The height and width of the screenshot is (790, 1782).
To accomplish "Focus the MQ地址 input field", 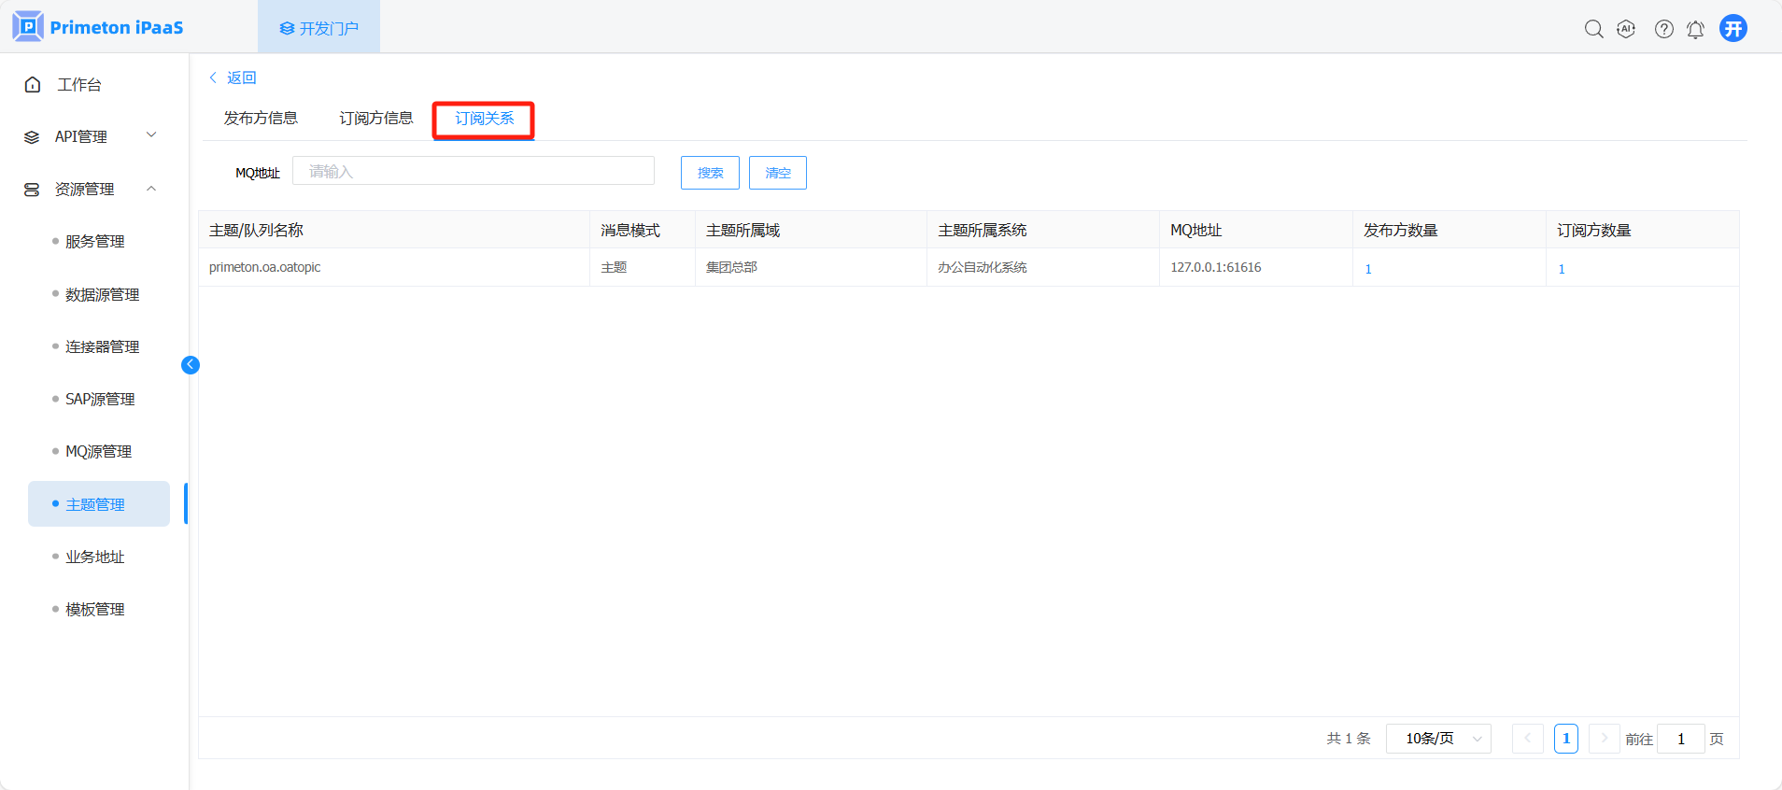I will pyautogui.click(x=473, y=171).
